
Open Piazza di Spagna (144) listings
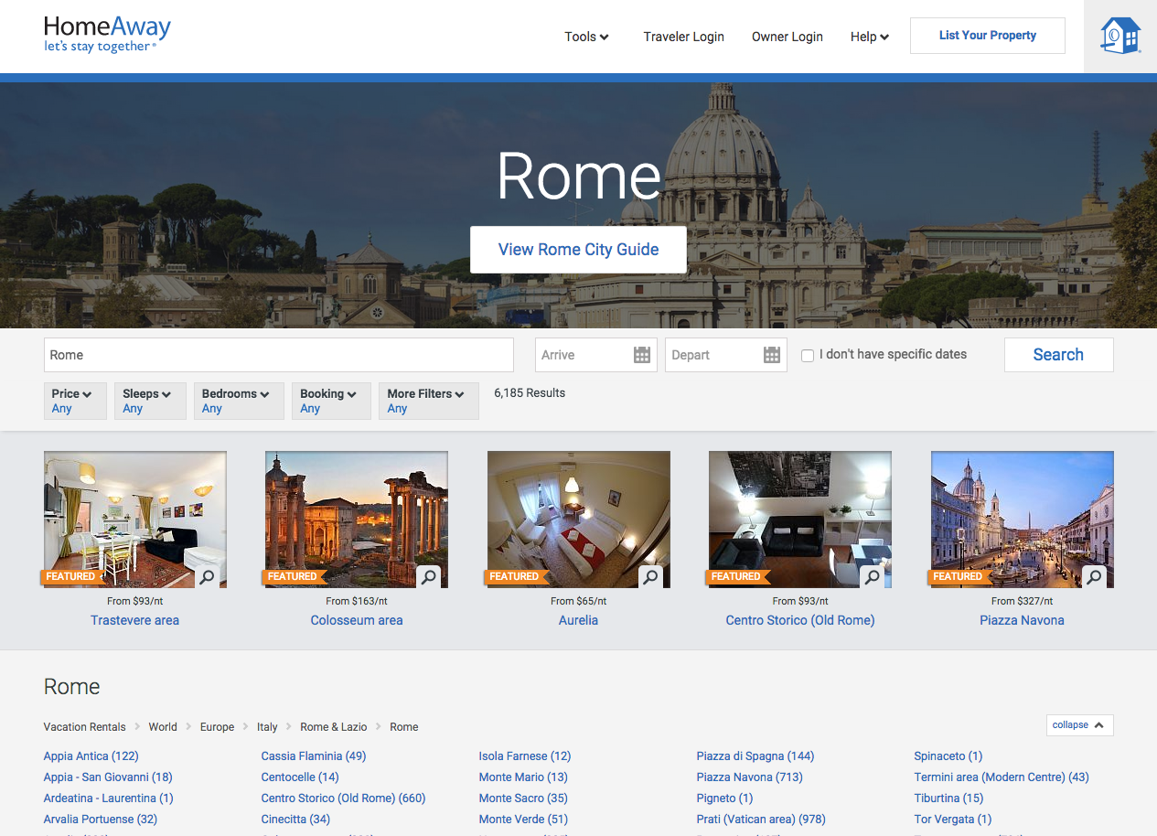tap(755, 756)
